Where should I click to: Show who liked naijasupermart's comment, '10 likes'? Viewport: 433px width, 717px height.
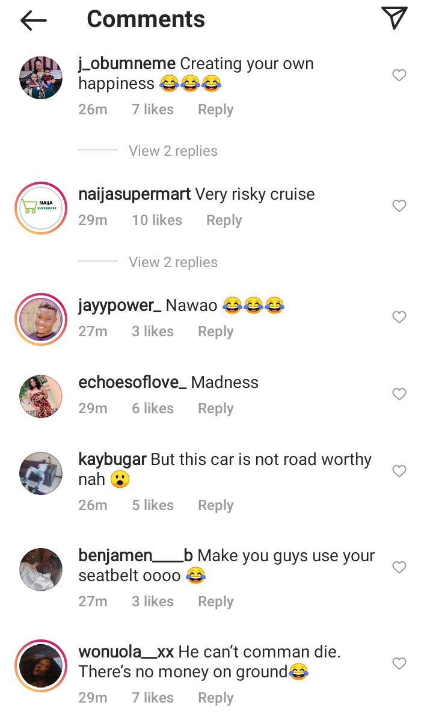tap(157, 220)
